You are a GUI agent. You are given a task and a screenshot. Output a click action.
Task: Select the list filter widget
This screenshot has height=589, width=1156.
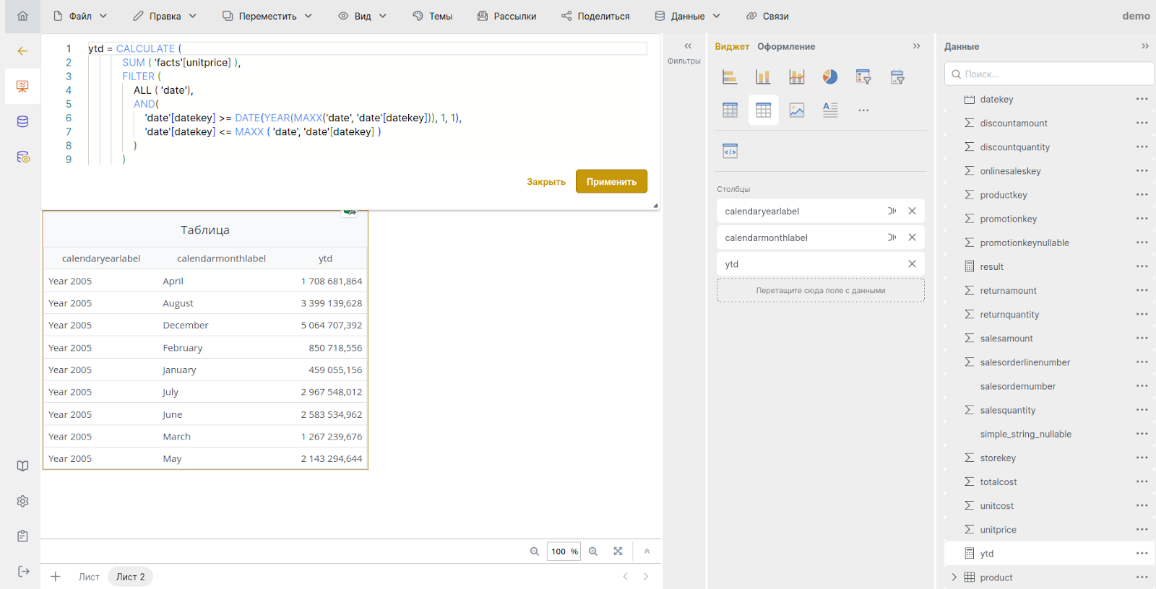(x=863, y=77)
